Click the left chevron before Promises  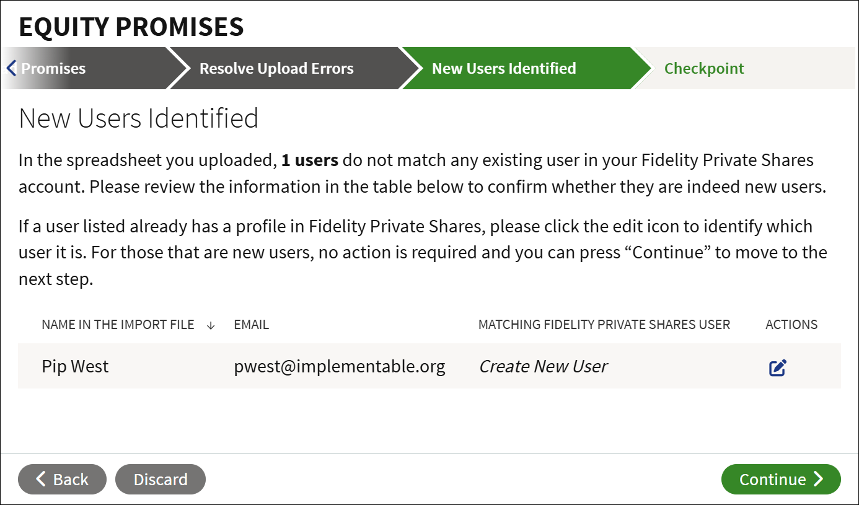point(11,68)
